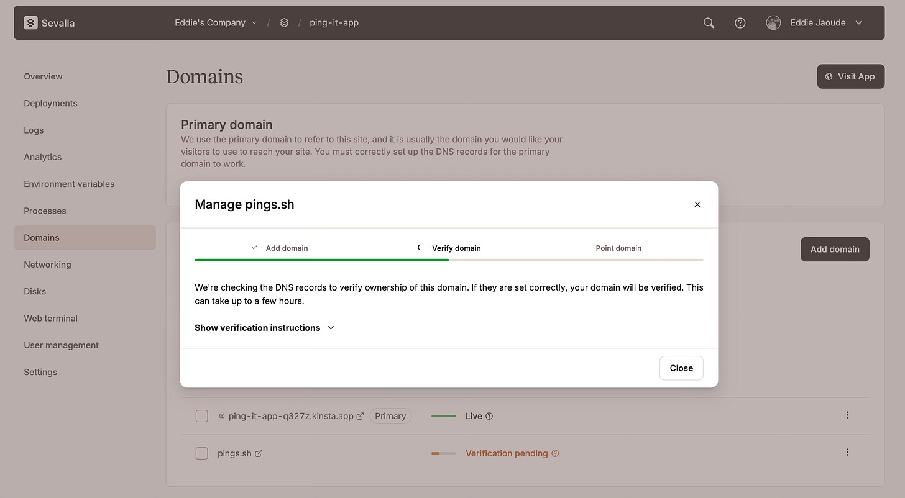Click Eddie Jaoude's avatar picture

773,23
